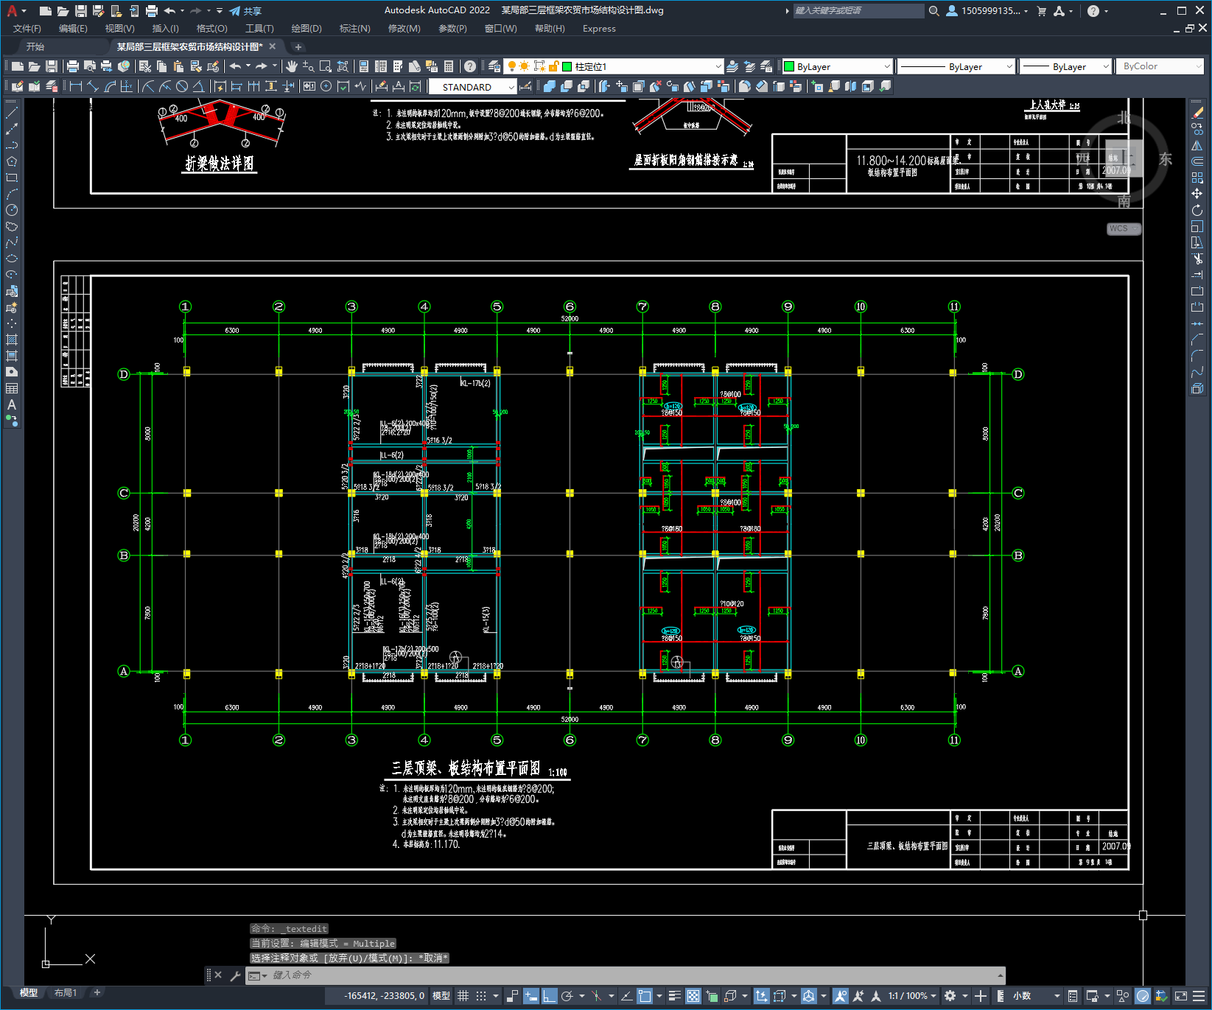This screenshot has width=1212, height=1010.
Task: Click the Customization menu icon in status bar
Action: [1200, 996]
